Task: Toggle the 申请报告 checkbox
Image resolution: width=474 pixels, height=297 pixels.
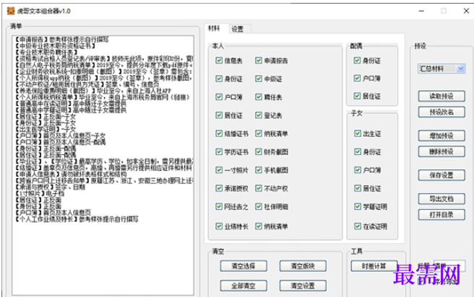Action: pyautogui.click(x=259, y=61)
